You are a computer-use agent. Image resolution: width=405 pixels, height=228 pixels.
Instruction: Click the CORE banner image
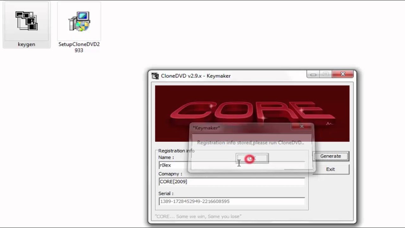pyautogui.click(x=252, y=113)
